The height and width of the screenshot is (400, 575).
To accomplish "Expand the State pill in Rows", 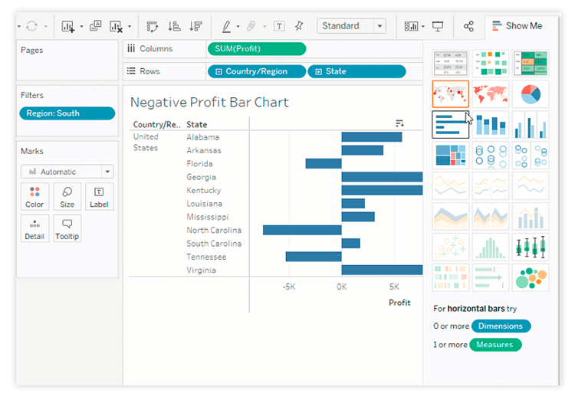I will pyautogui.click(x=319, y=71).
